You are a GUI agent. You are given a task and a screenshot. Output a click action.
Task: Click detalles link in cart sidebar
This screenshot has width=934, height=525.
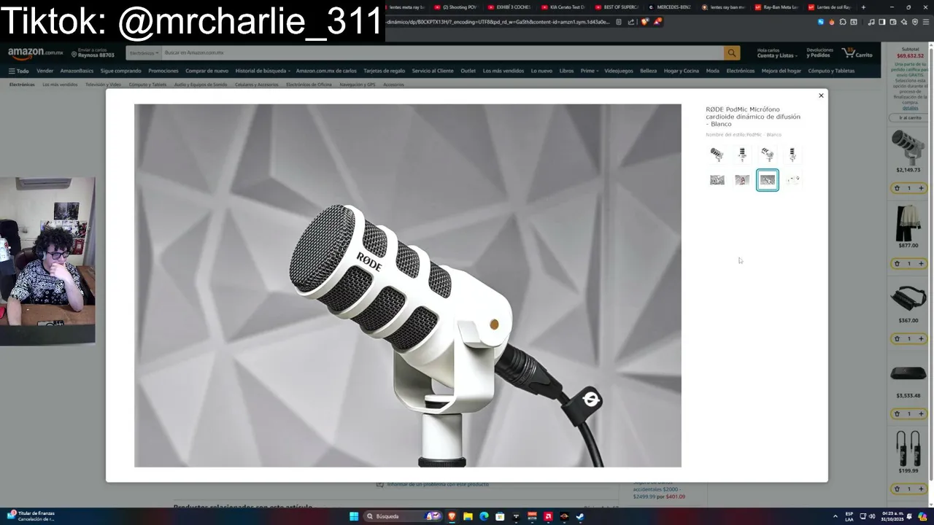pyautogui.click(x=910, y=108)
